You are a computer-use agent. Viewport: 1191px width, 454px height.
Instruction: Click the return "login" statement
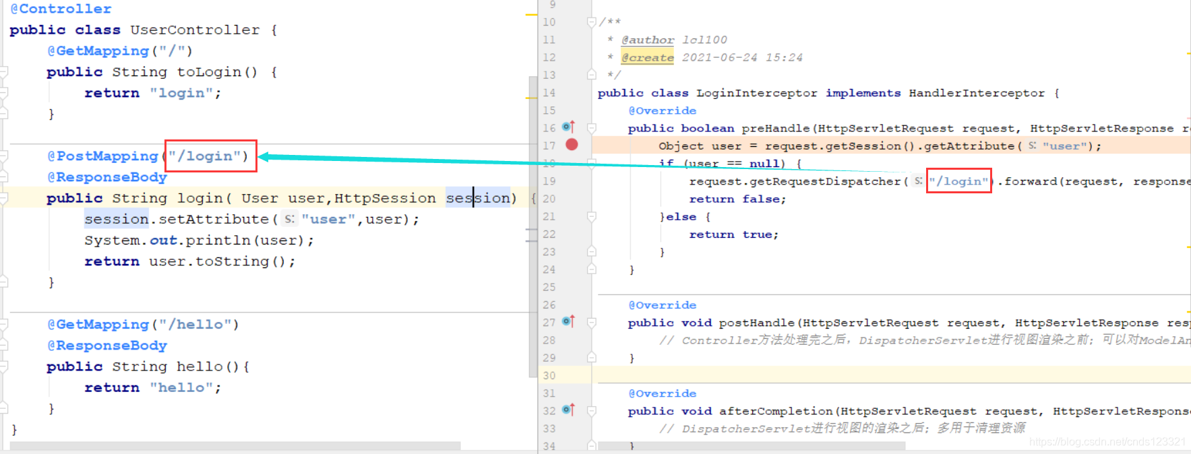[x=152, y=93]
